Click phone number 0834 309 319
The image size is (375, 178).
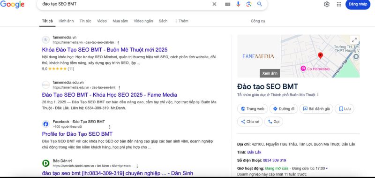tap(274, 160)
